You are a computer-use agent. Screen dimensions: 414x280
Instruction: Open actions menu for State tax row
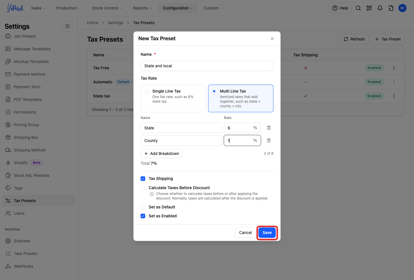coord(394,96)
